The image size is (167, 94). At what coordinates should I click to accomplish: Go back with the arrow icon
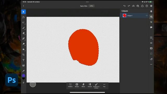tap(23, 6)
